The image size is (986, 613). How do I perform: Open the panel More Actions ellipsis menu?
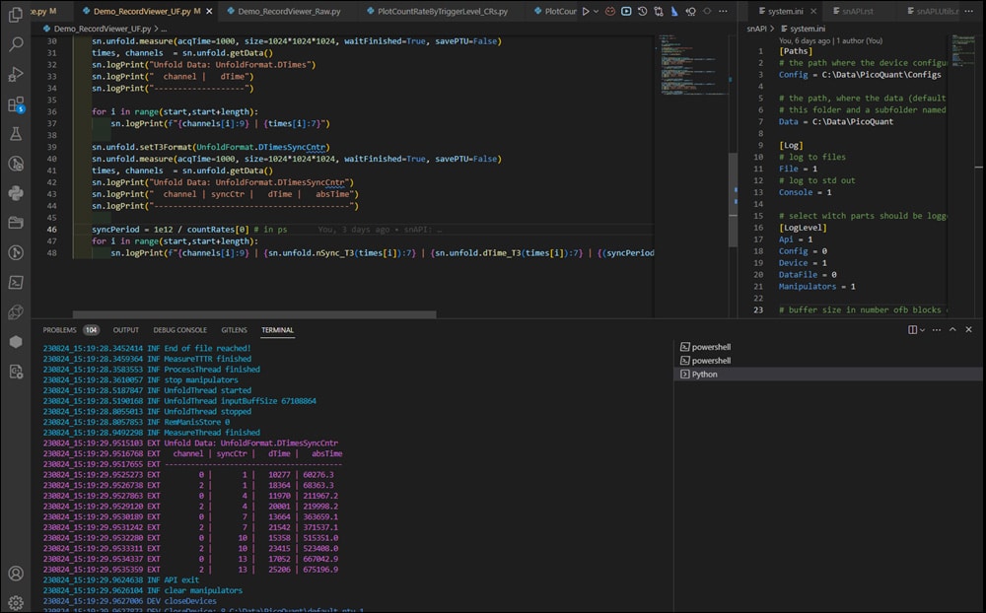tap(937, 329)
